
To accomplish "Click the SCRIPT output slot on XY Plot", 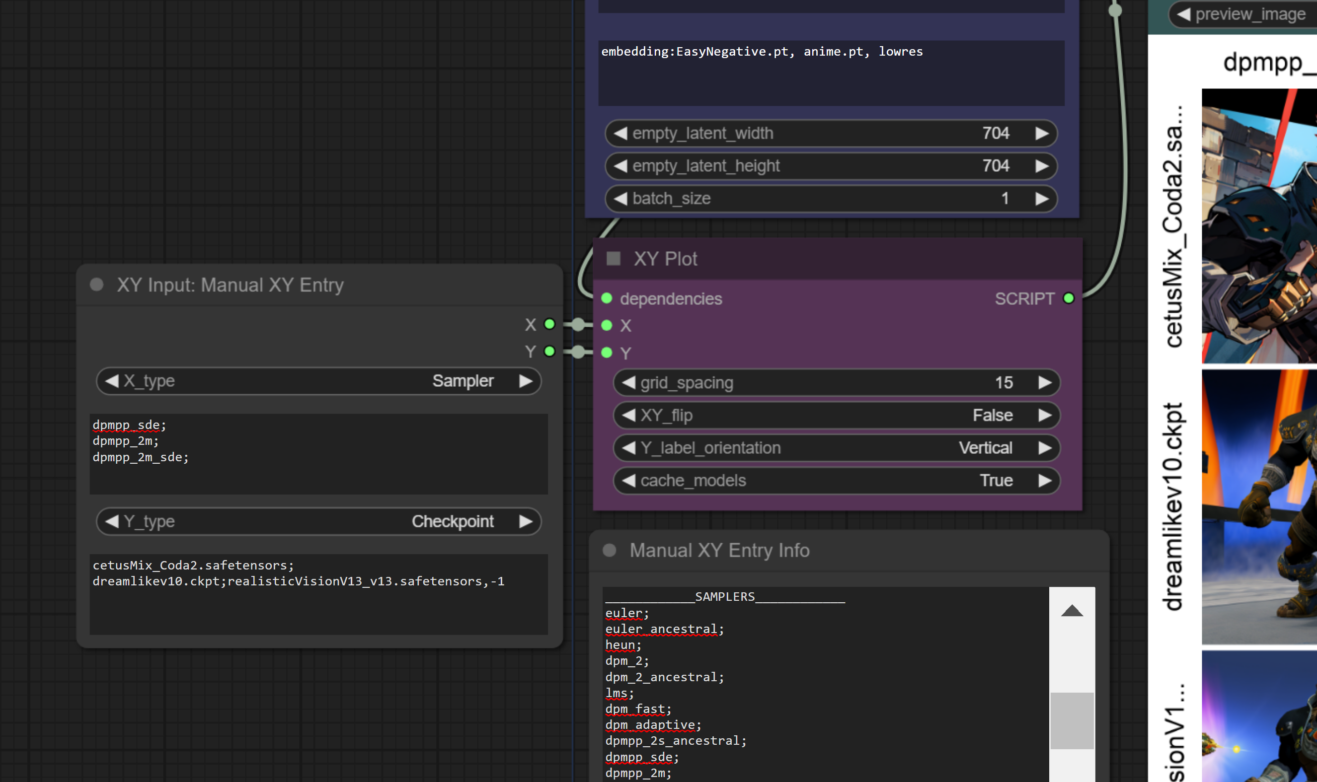I will pos(1069,298).
